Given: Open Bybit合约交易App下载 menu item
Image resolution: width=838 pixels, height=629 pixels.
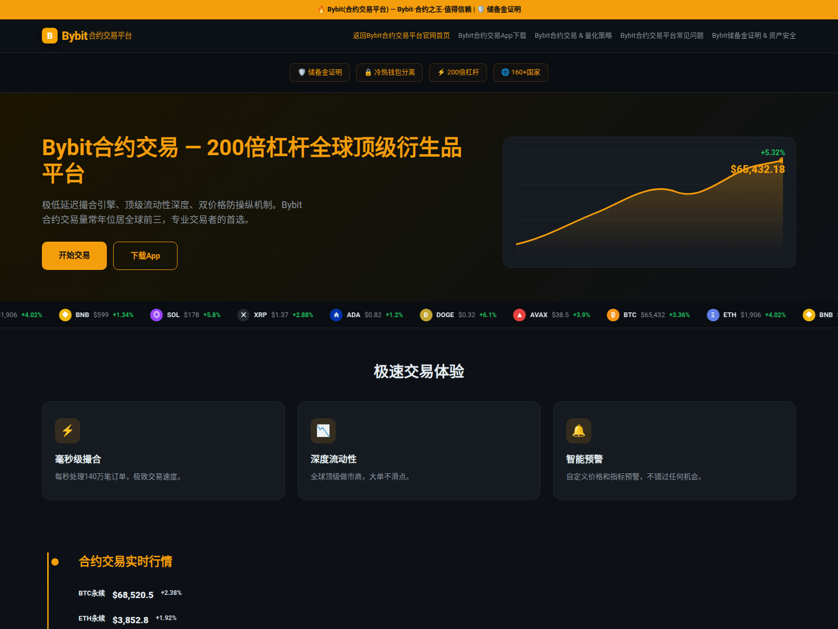Looking at the screenshot, I should pos(491,36).
